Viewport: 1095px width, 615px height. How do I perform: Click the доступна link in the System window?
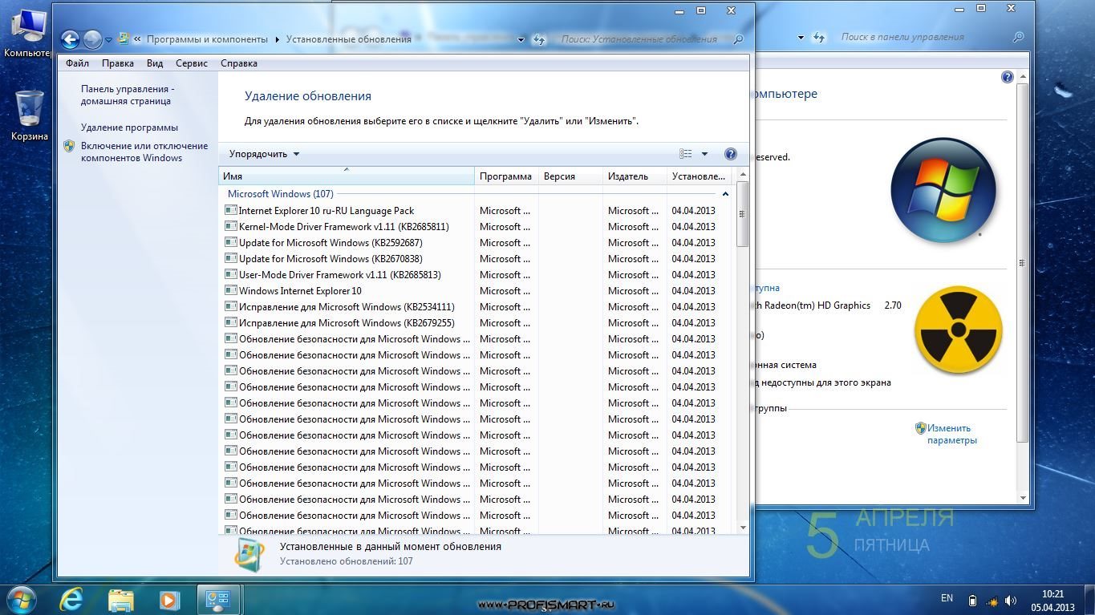coord(765,288)
